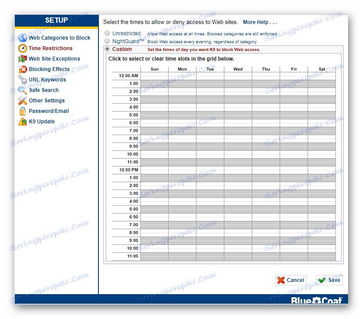Toggle the Sunday 12:00 AM time slot
362x319 pixels.
pos(155,76)
